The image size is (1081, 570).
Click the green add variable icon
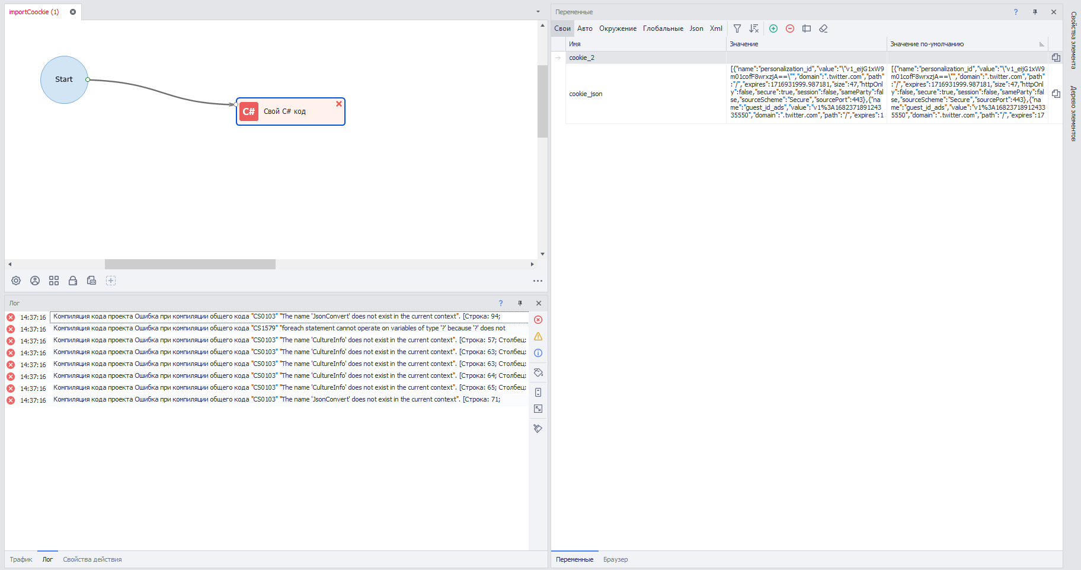point(773,28)
